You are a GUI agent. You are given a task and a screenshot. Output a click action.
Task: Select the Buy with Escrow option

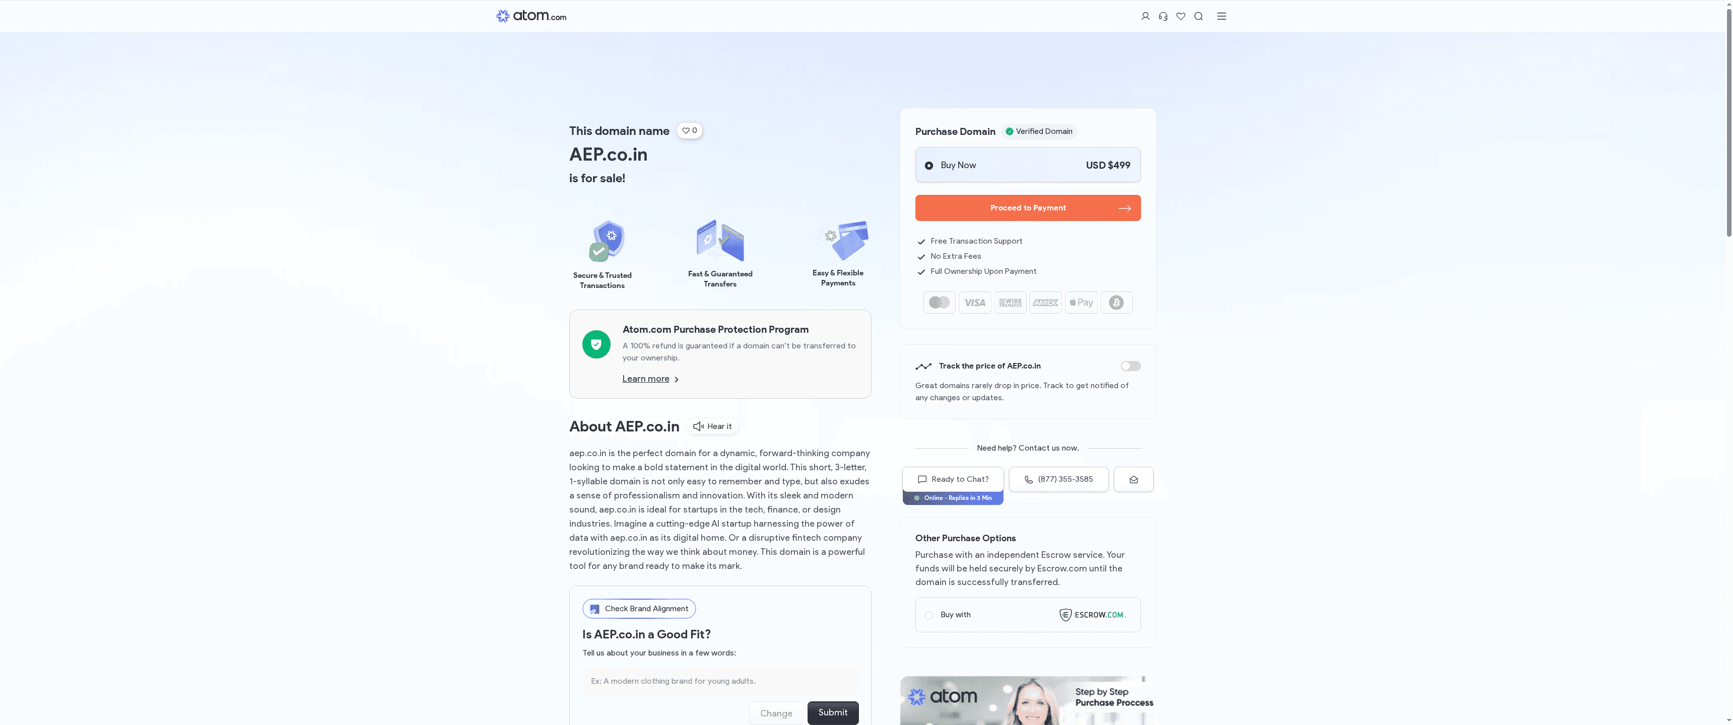929,615
